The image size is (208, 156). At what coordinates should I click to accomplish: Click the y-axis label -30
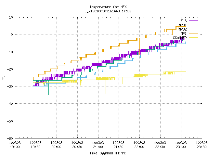(10, 86)
